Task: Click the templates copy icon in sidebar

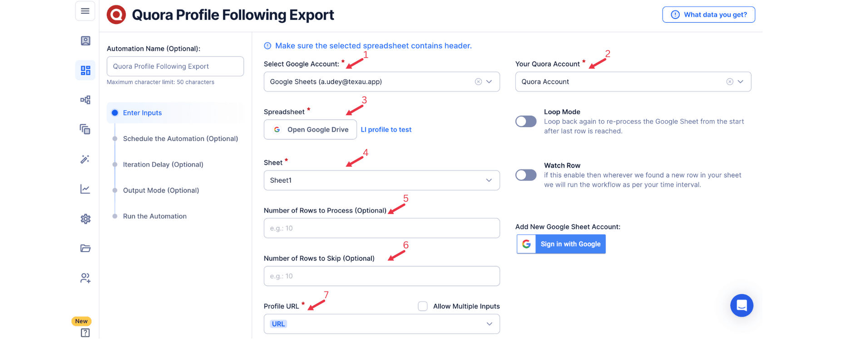Action: [85, 129]
